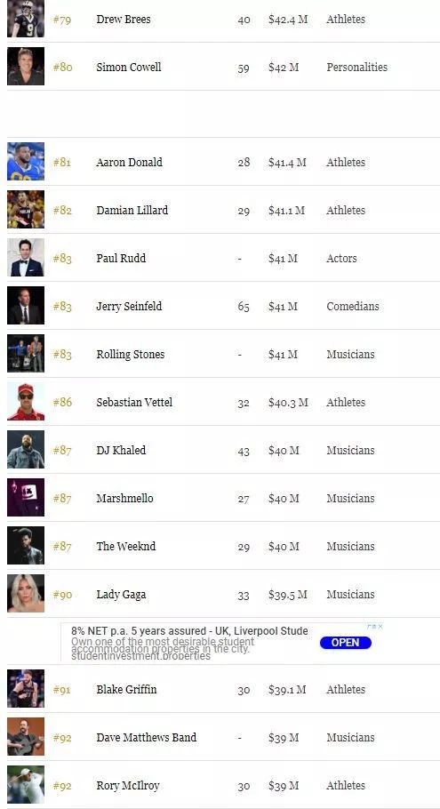Close the ad with the X icon

380,627
